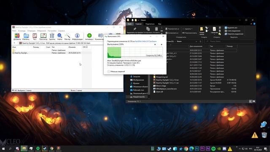
Task: Select the Mirror's Edge shortcut in Explorer
Action: (159, 86)
